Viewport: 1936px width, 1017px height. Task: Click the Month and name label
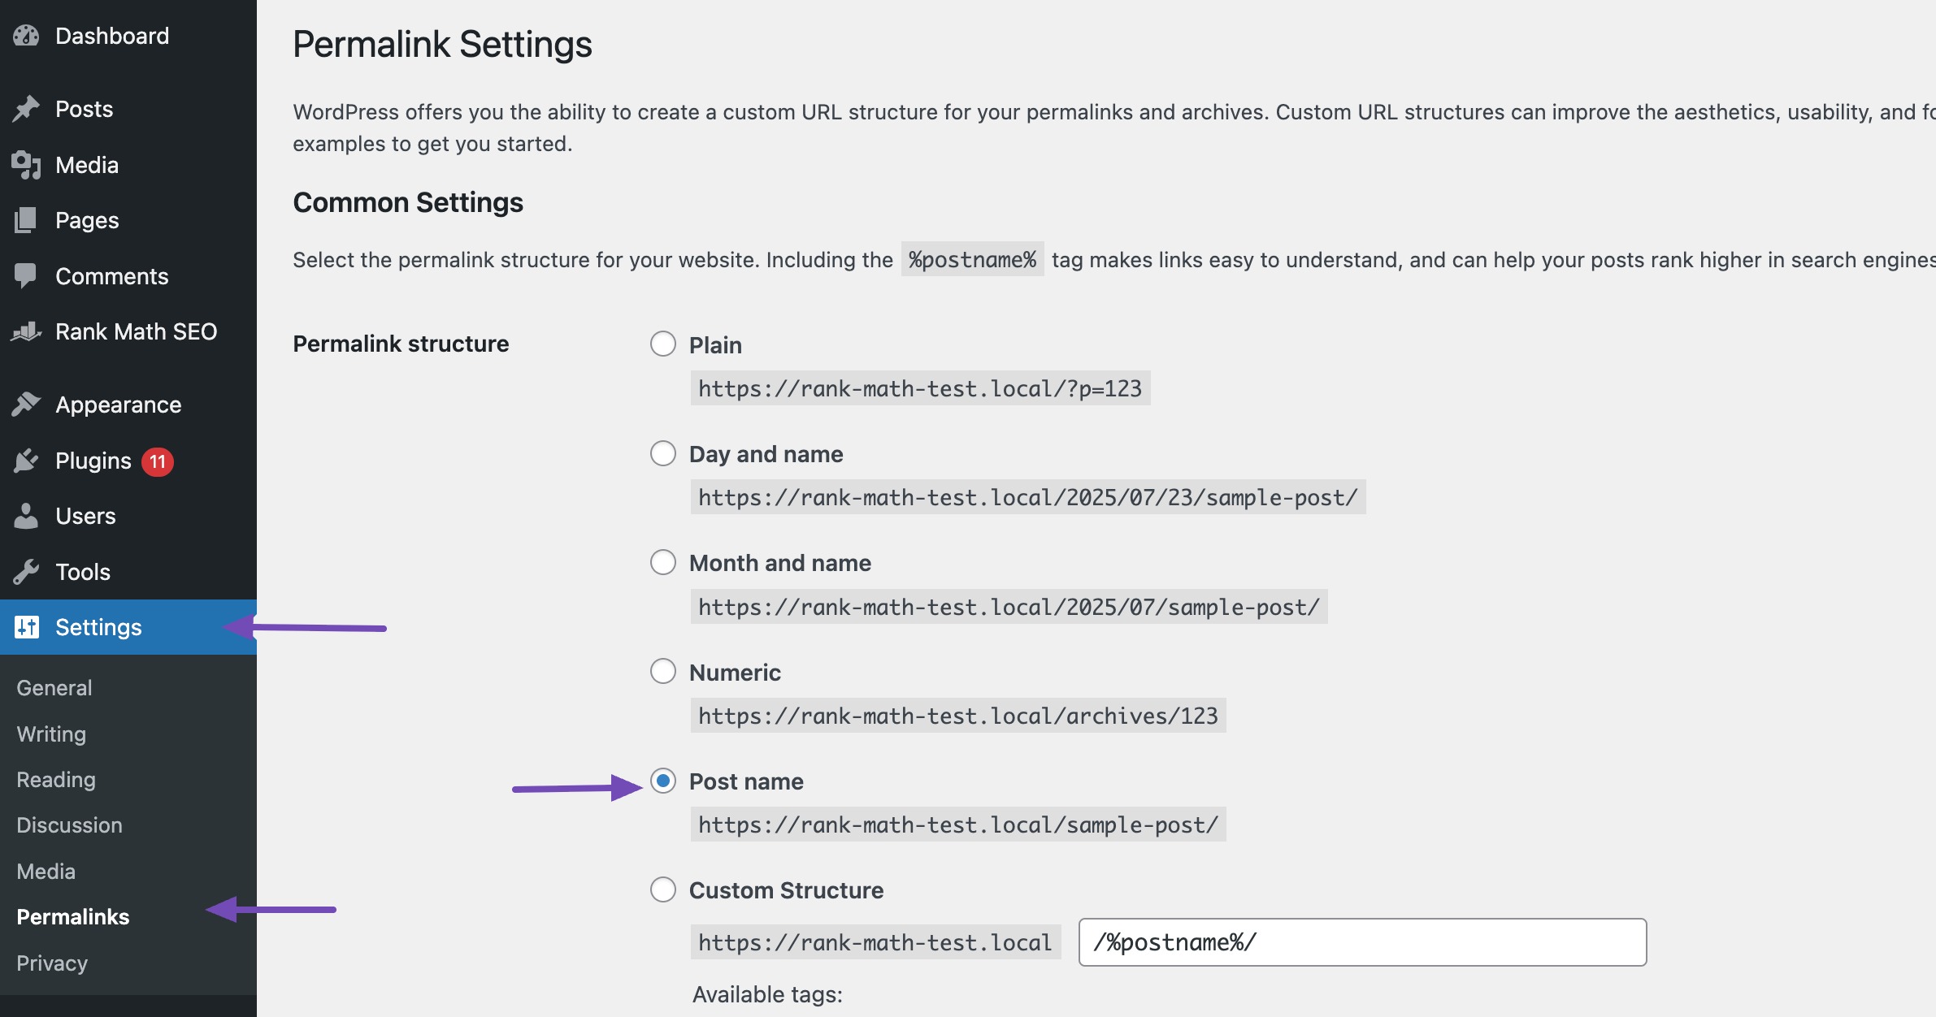[x=779, y=563]
